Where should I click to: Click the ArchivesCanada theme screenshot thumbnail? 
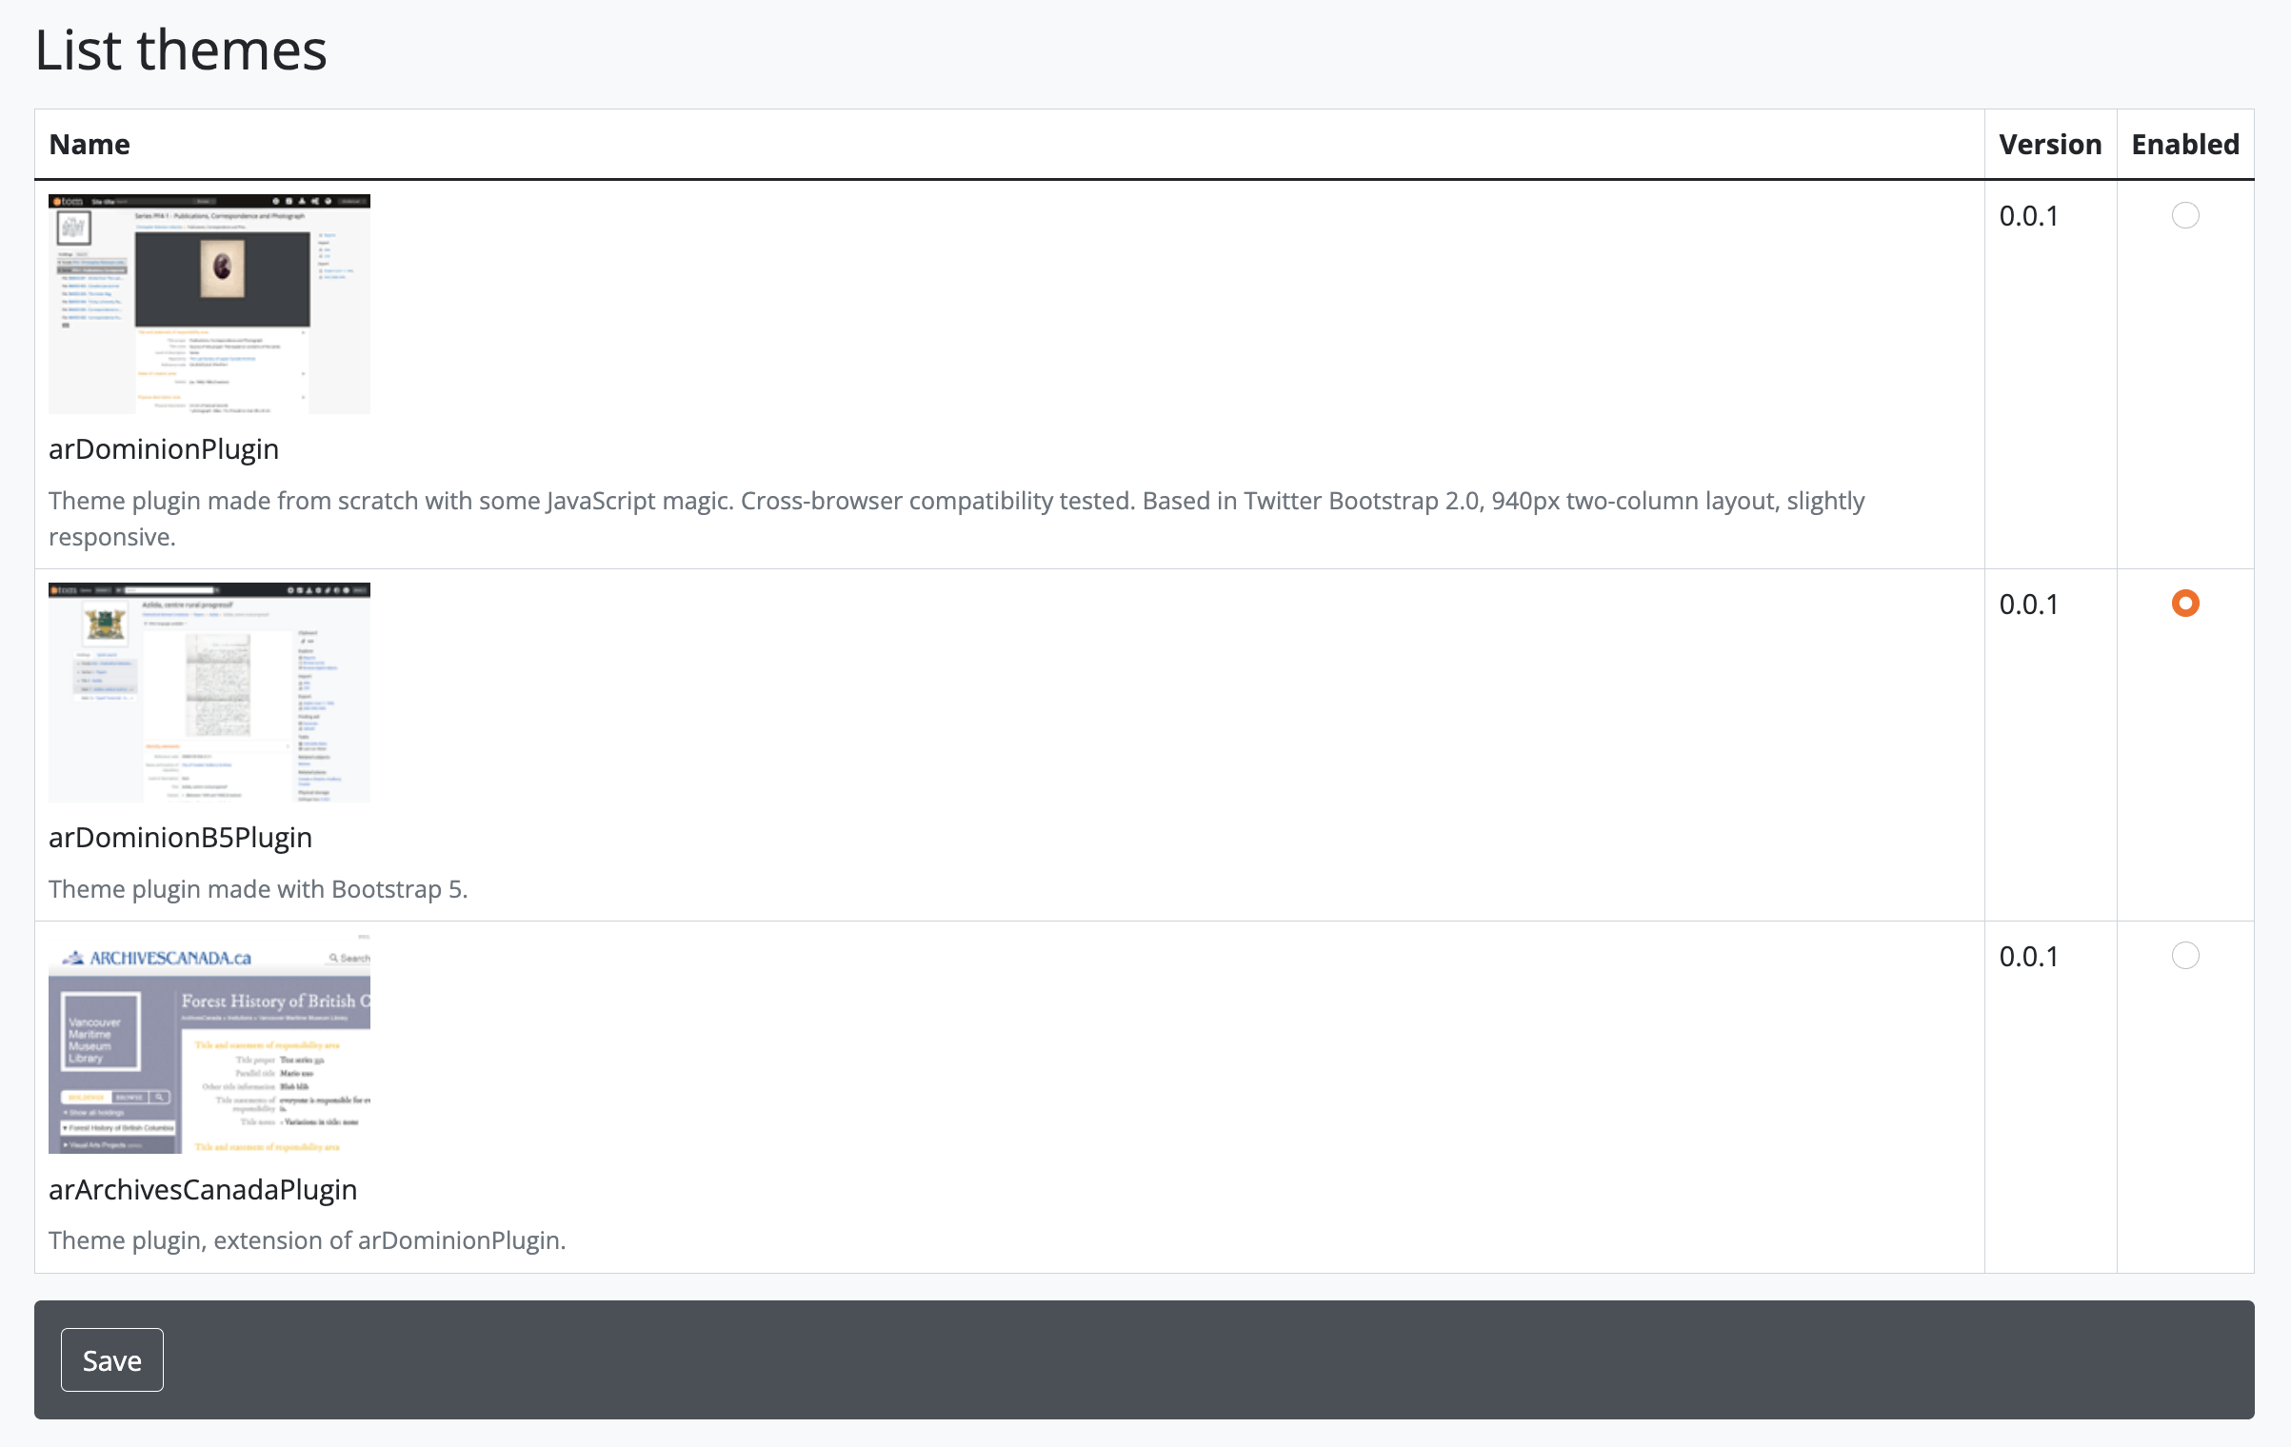click(209, 1044)
